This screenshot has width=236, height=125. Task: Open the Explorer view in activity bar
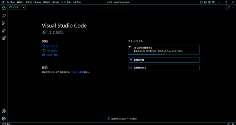tap(4, 8)
